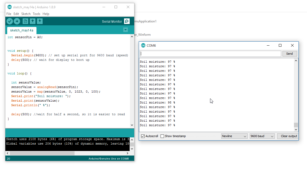This screenshot has width=307, height=171.
Task: Open the Sketch menu
Action: (x=26, y=14)
